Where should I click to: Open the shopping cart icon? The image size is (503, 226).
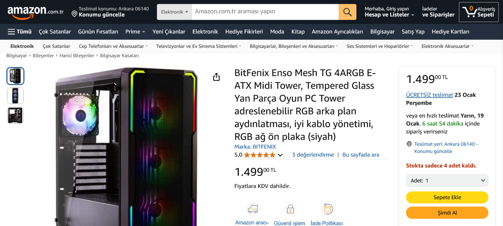click(x=479, y=12)
